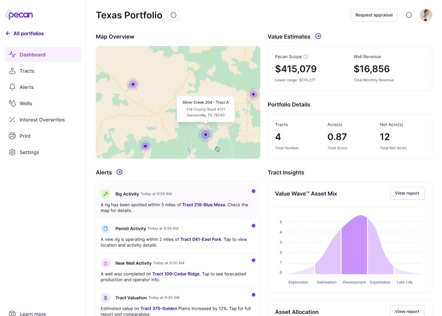Viewport: 442px width, 316px height.
Task: Select the Print sidebar item
Action: (x=43, y=136)
